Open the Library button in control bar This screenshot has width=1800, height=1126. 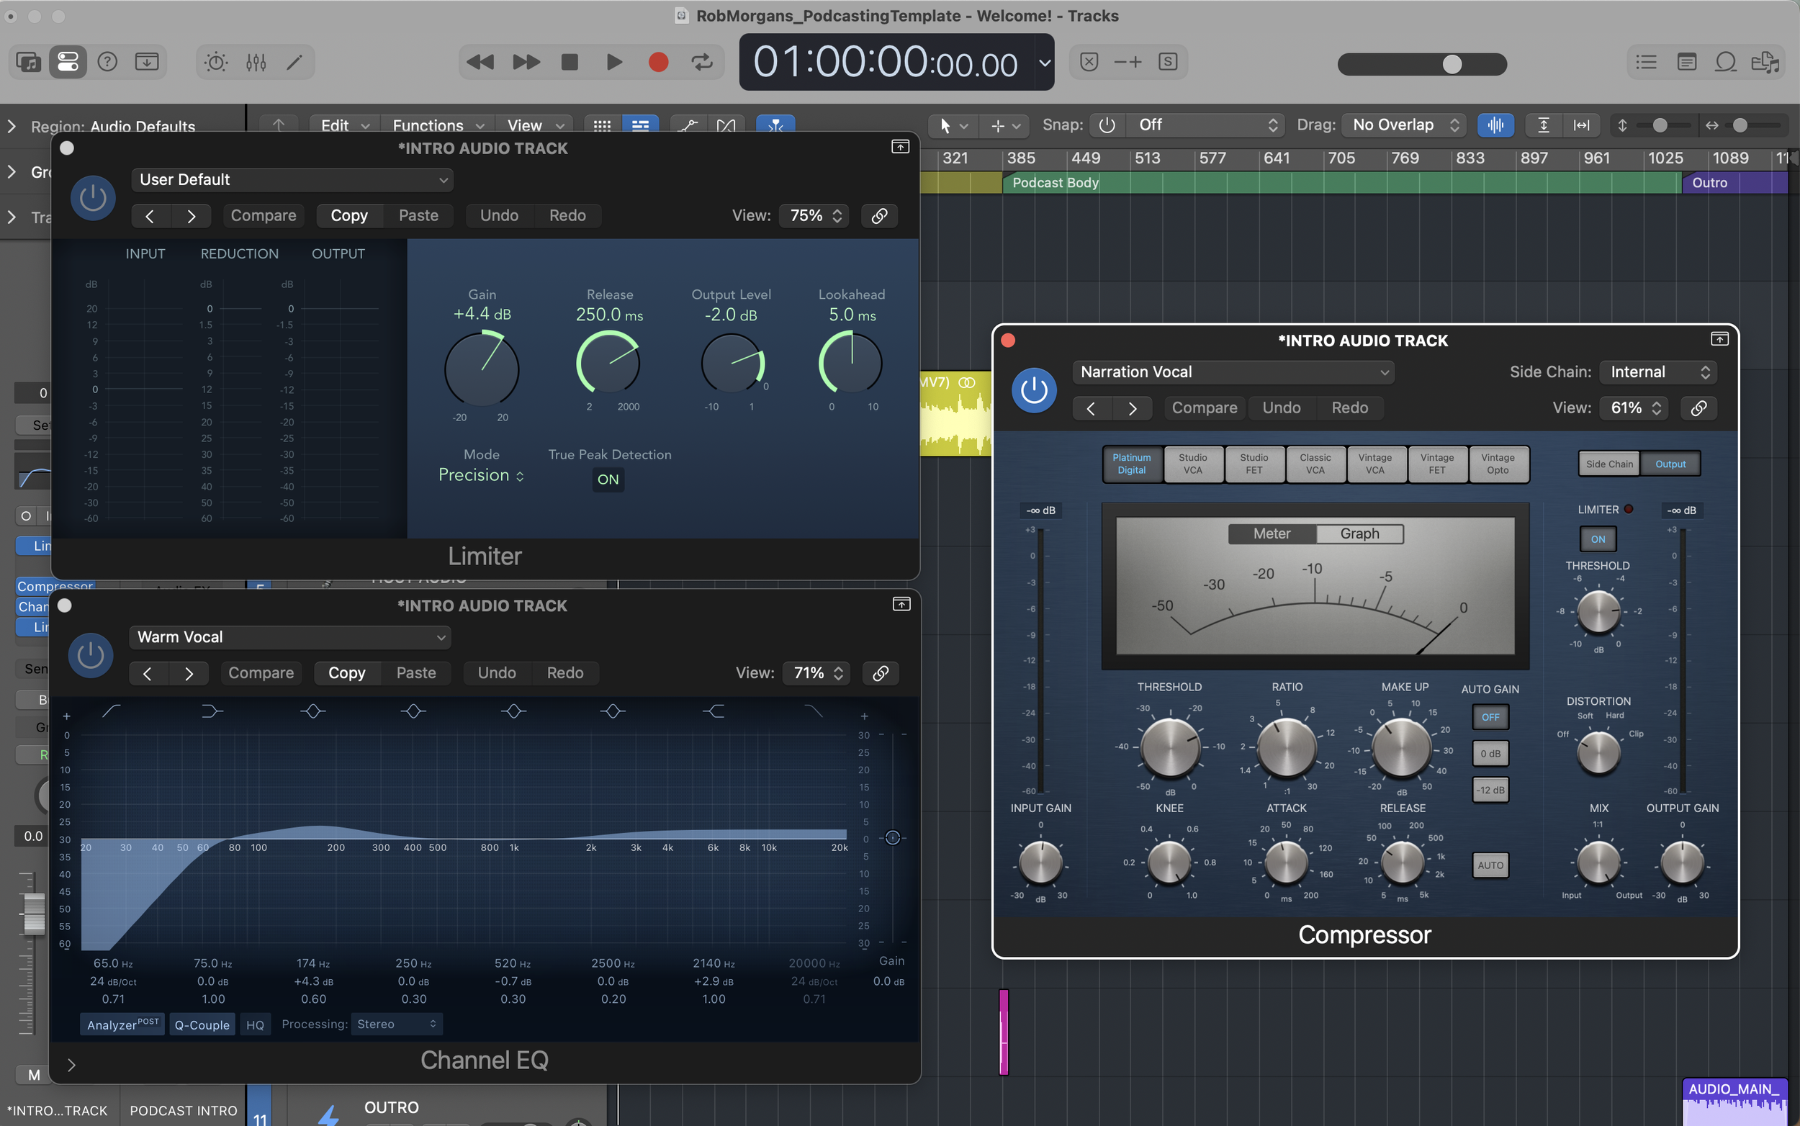pos(29,62)
